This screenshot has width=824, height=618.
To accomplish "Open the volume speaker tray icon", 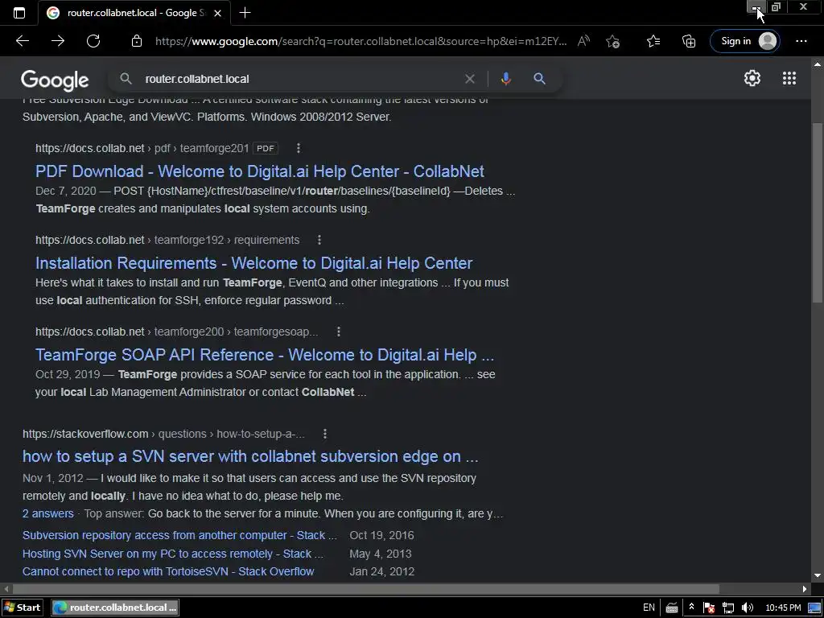I will click(748, 608).
